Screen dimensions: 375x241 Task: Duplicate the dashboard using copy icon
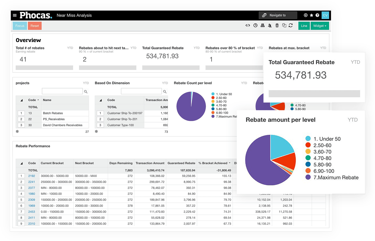click(x=284, y=25)
